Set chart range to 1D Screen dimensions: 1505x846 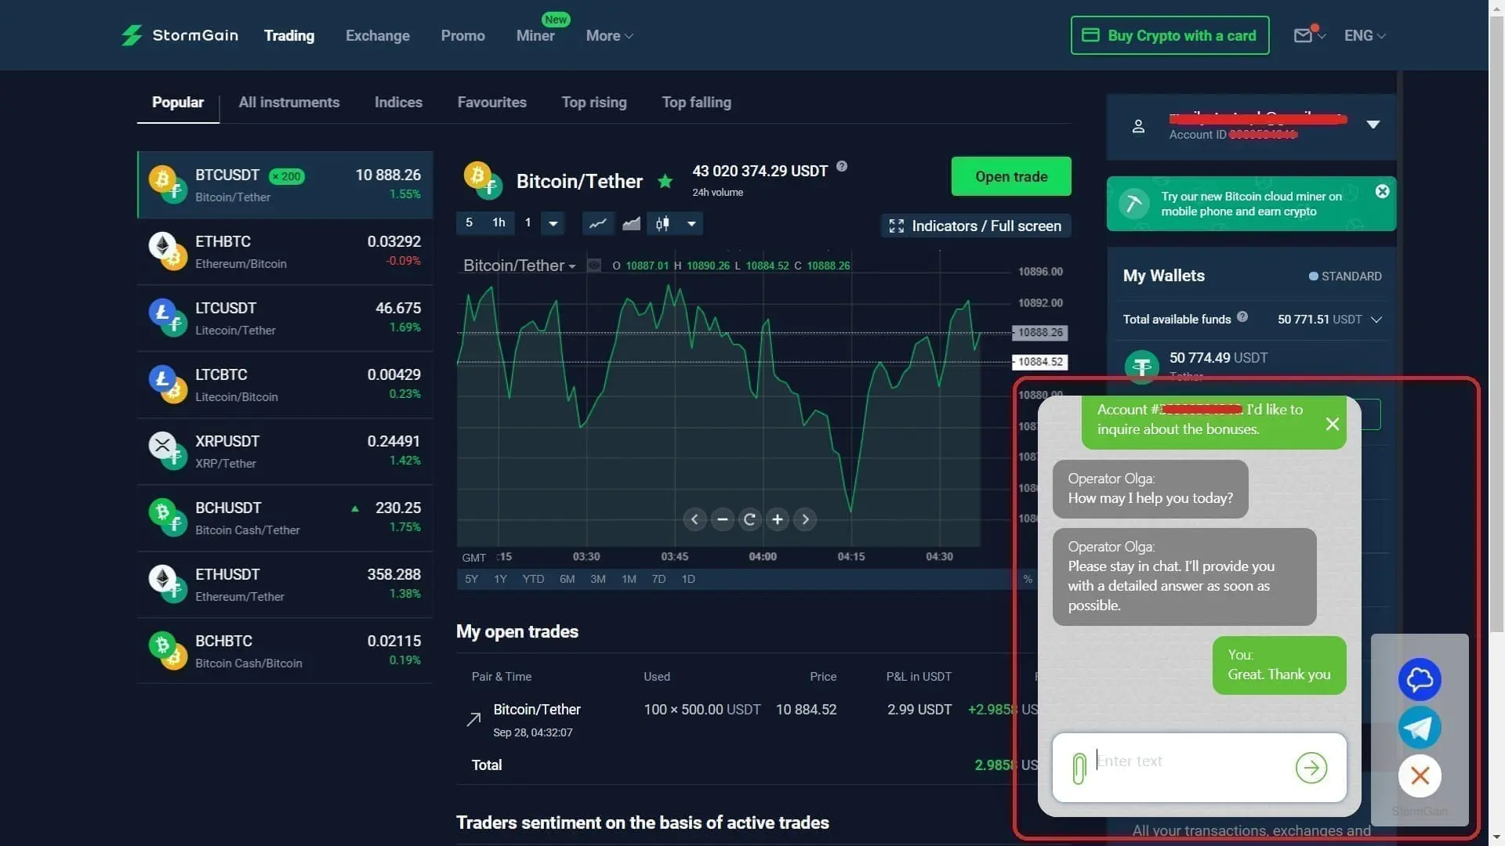pos(688,580)
